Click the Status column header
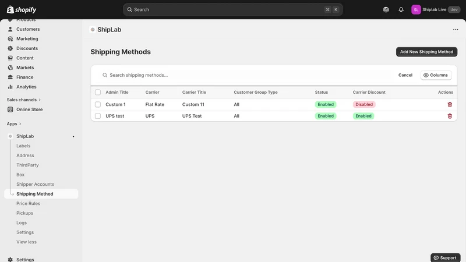Viewport: 466px width, 262px height. (322, 92)
